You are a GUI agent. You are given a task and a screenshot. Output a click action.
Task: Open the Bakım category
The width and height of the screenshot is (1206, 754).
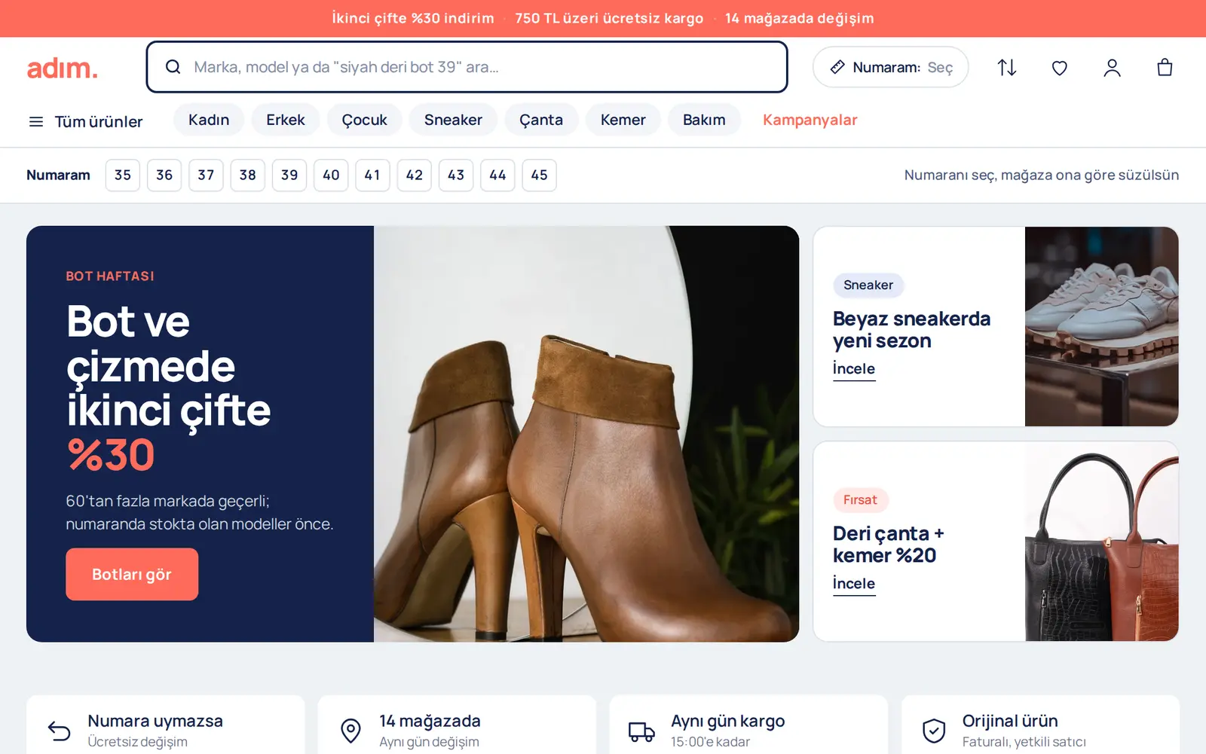tap(704, 120)
